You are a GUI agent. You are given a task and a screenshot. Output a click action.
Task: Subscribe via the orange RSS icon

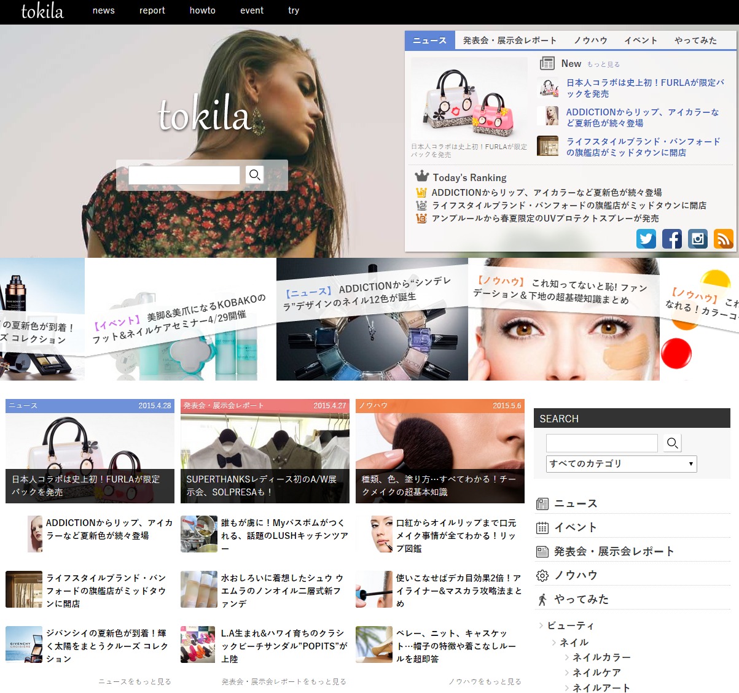point(723,239)
